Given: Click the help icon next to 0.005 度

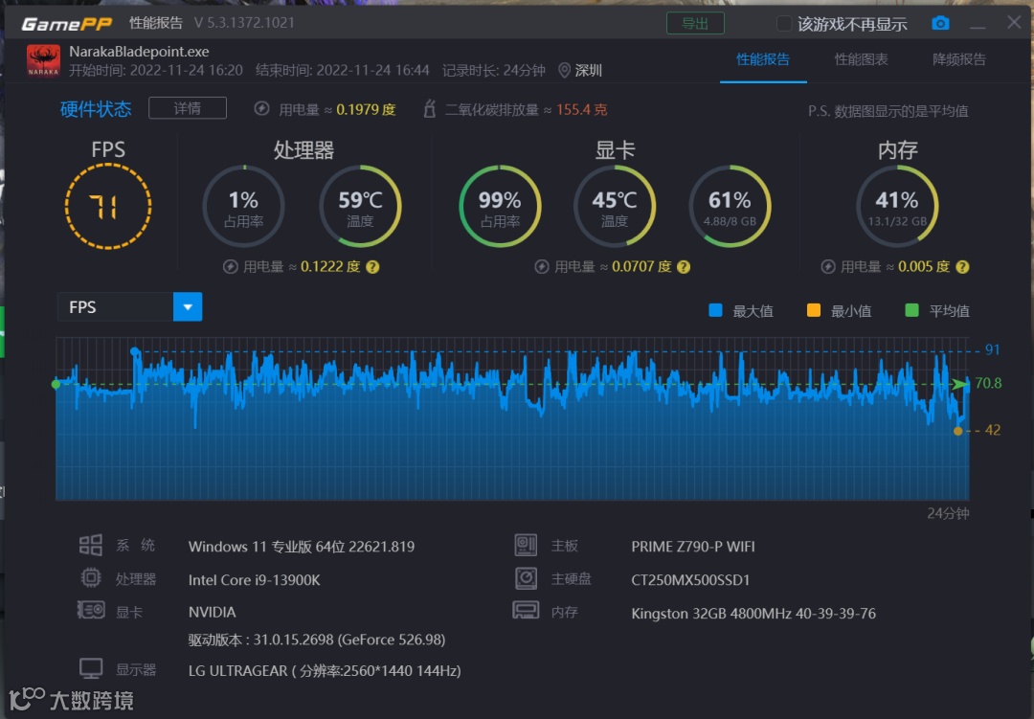Looking at the screenshot, I should tap(963, 267).
